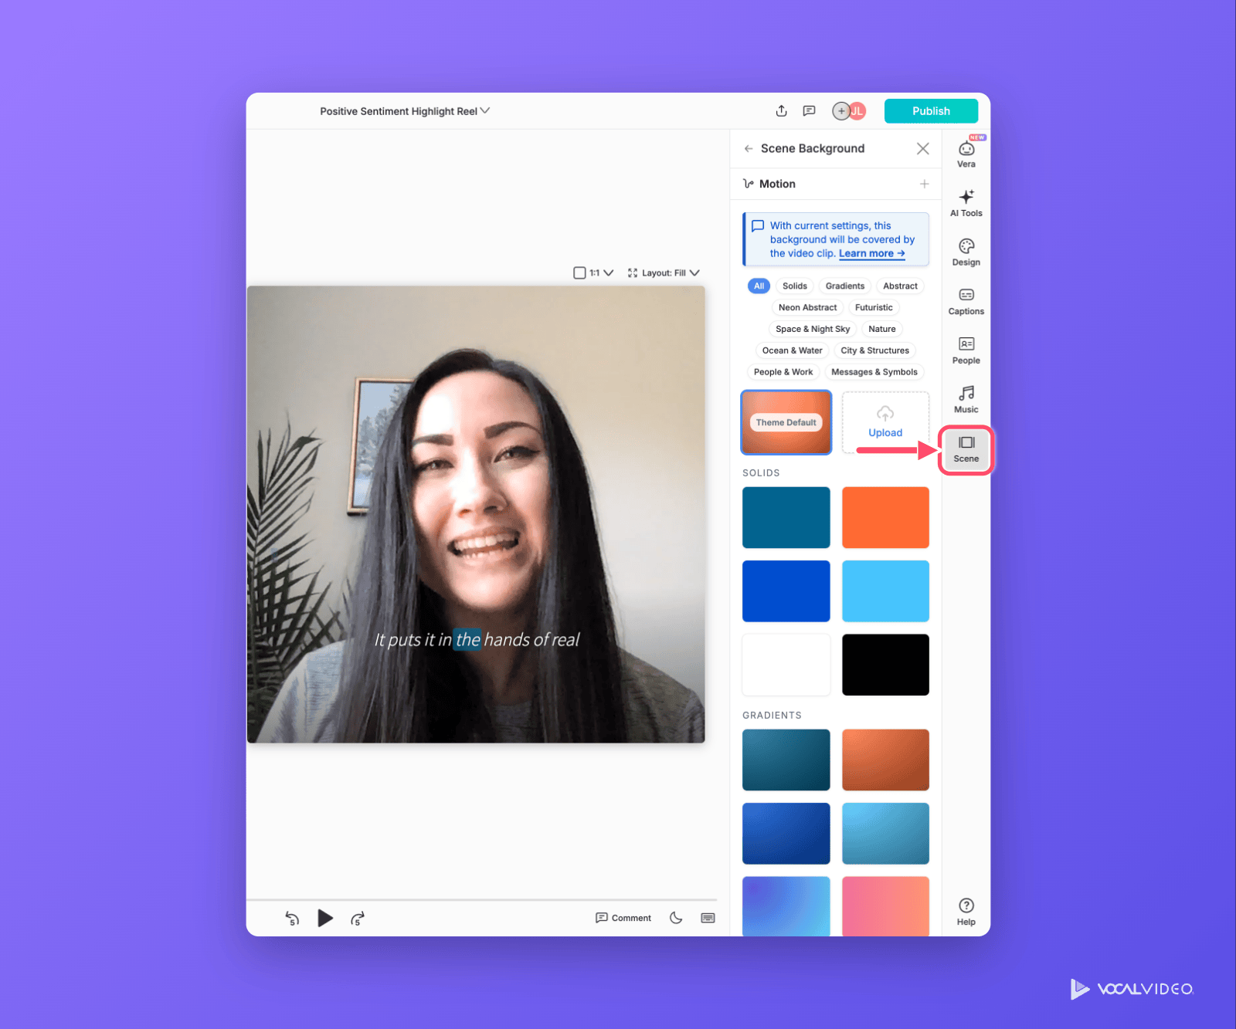Select the Theme Default background thumbnail
The height and width of the screenshot is (1029, 1236).
(786, 422)
